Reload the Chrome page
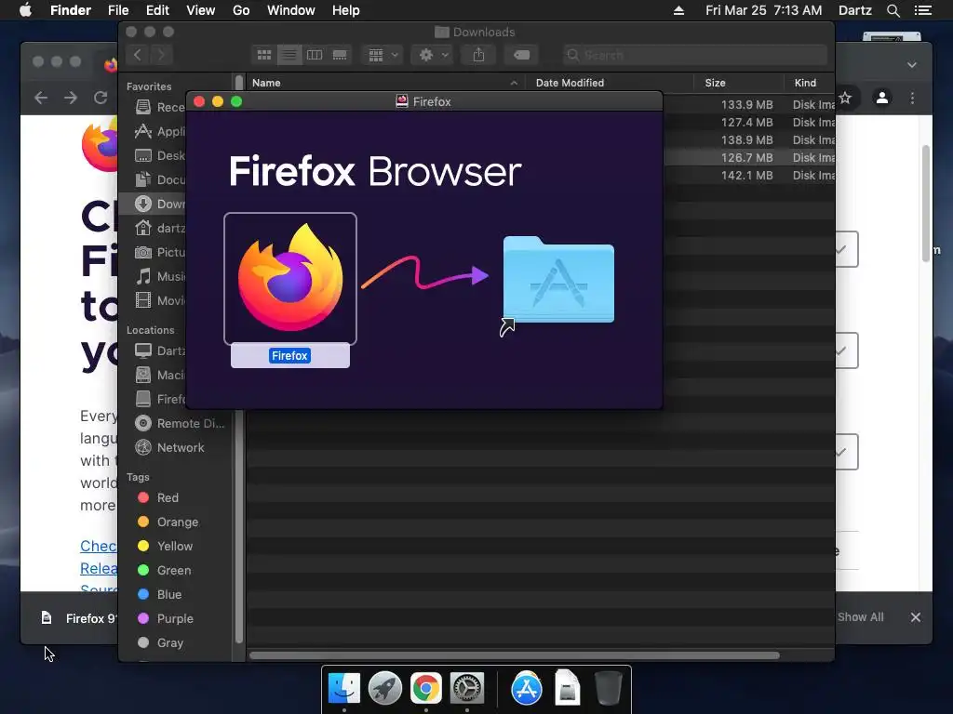 (101, 98)
